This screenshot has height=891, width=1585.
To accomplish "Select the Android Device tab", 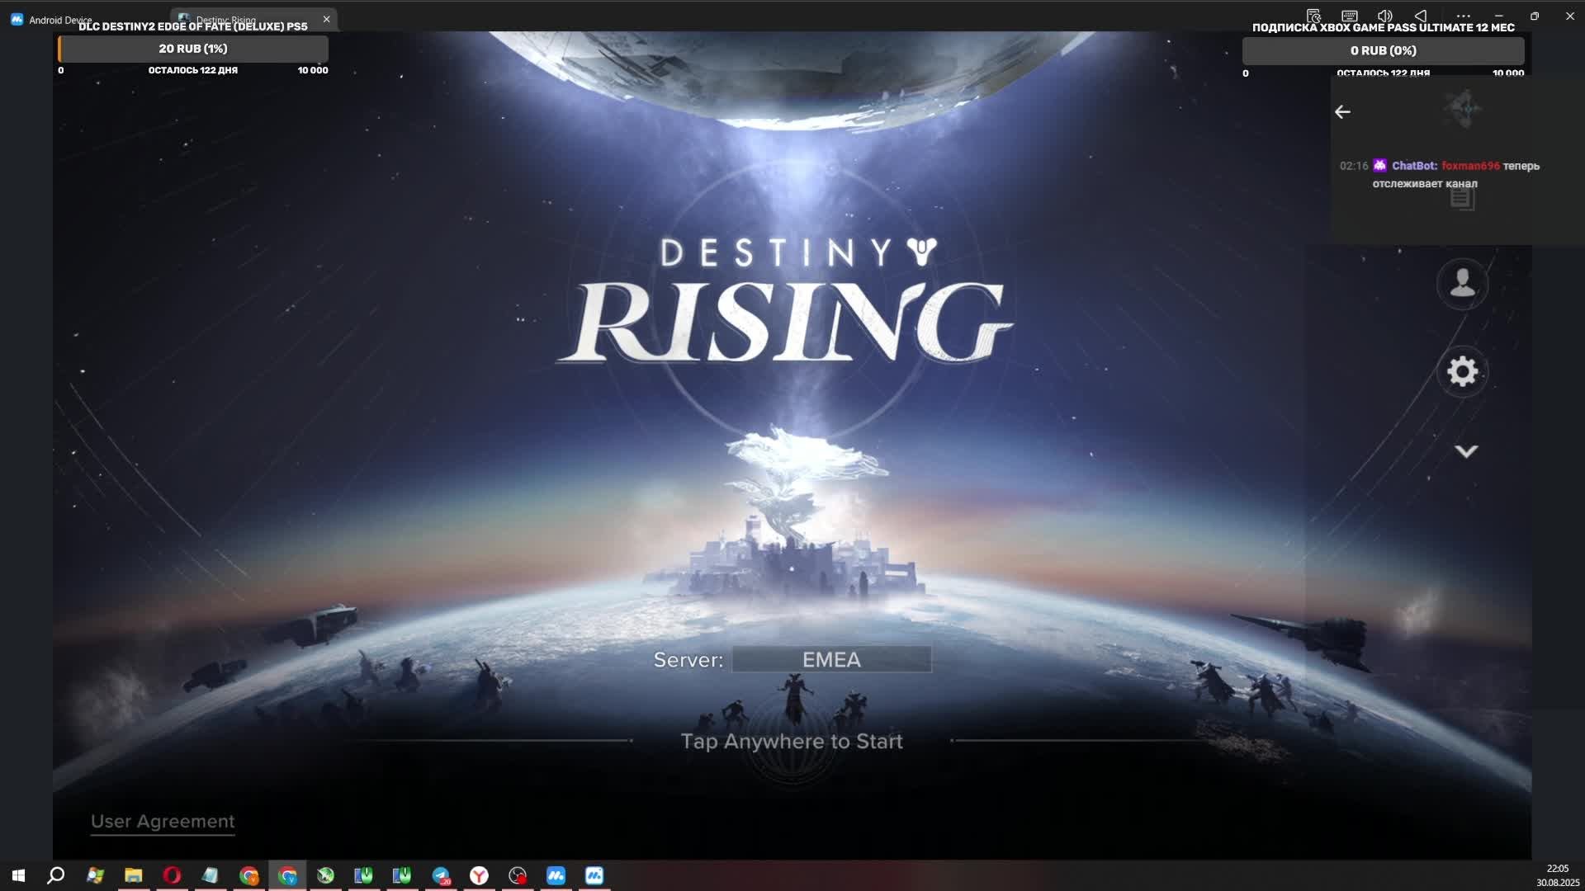I will (58, 20).
